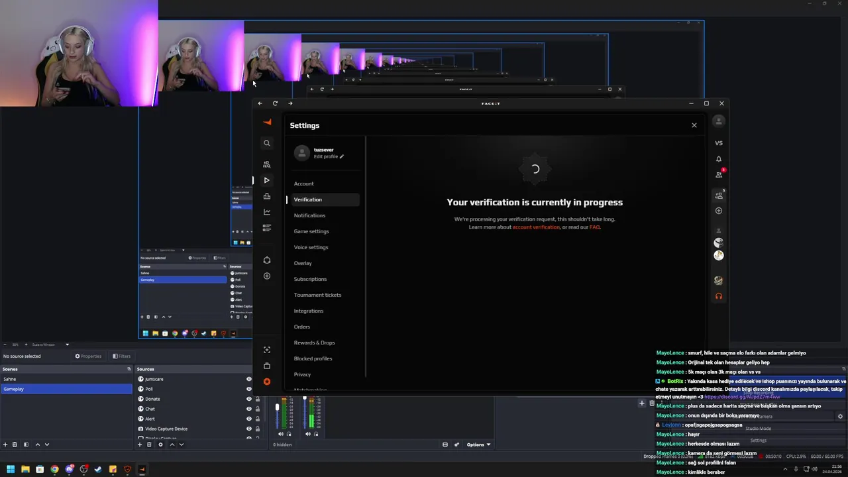Image resolution: width=848 pixels, height=477 pixels.
Task: Remove the selected OBS scene
Action: pos(15,445)
